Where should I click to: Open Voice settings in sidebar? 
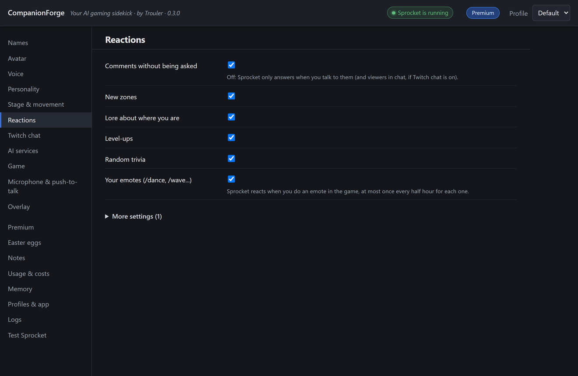(x=46, y=74)
